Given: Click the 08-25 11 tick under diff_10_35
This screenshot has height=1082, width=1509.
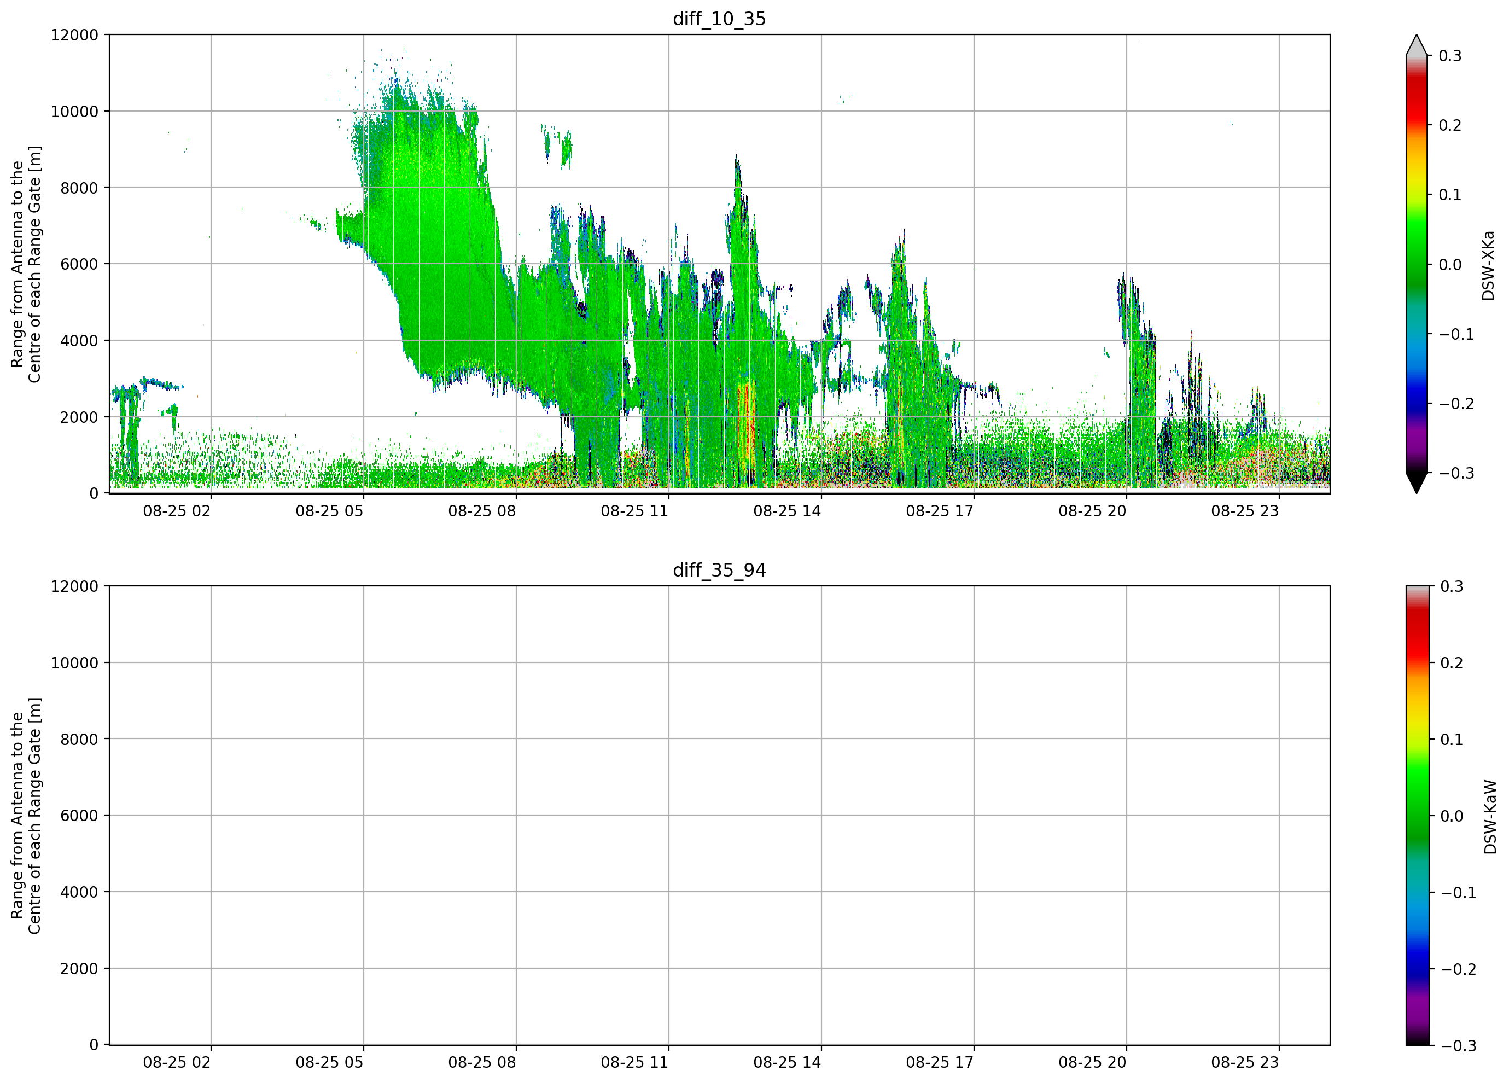Looking at the screenshot, I should [635, 511].
